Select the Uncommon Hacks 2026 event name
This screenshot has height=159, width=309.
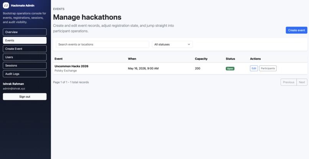click(x=71, y=66)
